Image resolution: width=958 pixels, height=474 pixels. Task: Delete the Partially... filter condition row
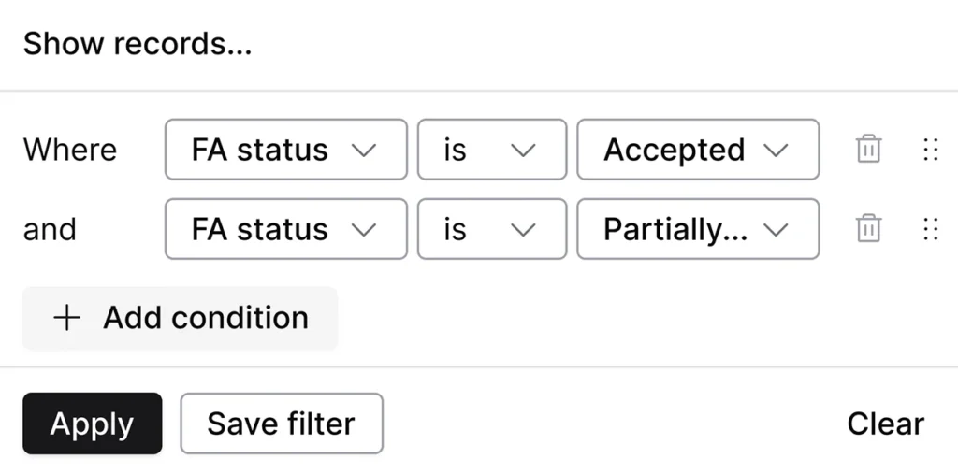(869, 229)
